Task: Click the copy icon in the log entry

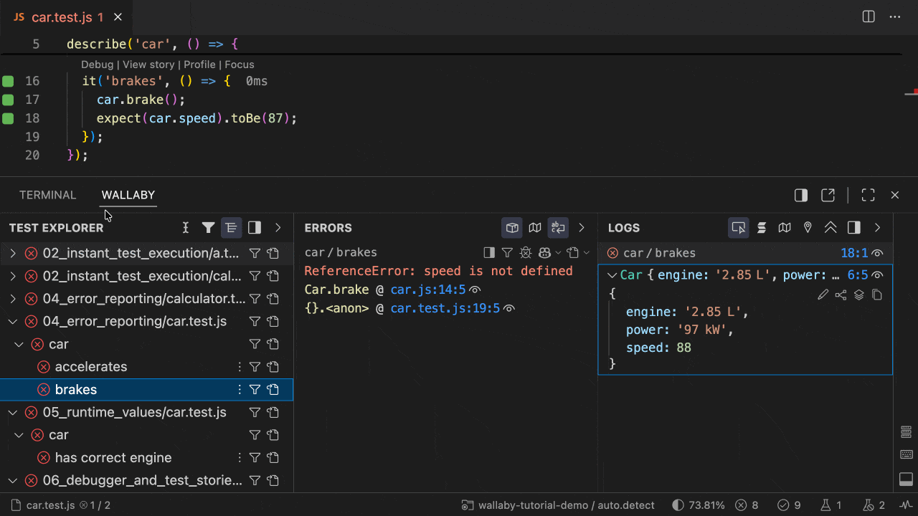Action: click(876, 295)
